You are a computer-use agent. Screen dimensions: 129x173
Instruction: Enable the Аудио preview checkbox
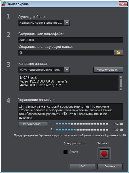click(65, 152)
